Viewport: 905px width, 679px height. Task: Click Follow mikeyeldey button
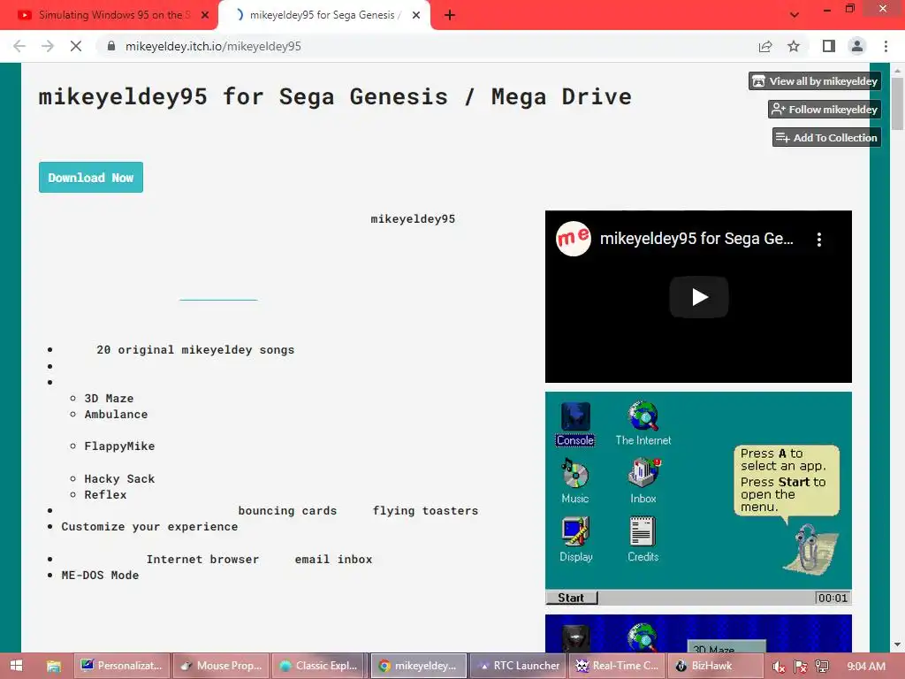[825, 109]
